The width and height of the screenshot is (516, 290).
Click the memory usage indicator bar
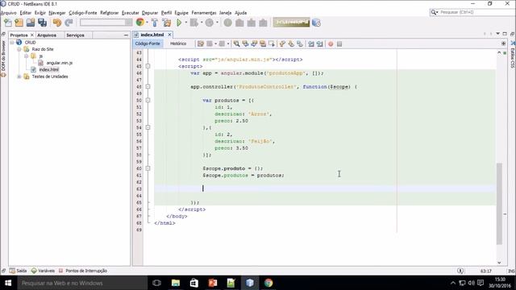[x=291, y=23]
